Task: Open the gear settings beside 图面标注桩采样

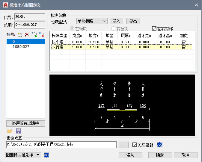Action: [46, 155]
